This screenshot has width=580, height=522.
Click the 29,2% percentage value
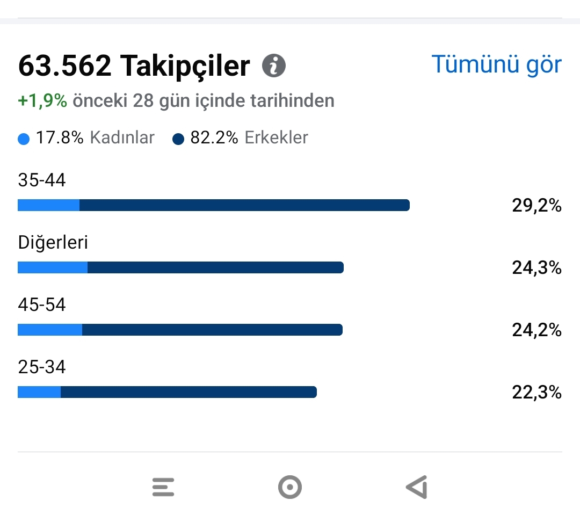tap(536, 205)
